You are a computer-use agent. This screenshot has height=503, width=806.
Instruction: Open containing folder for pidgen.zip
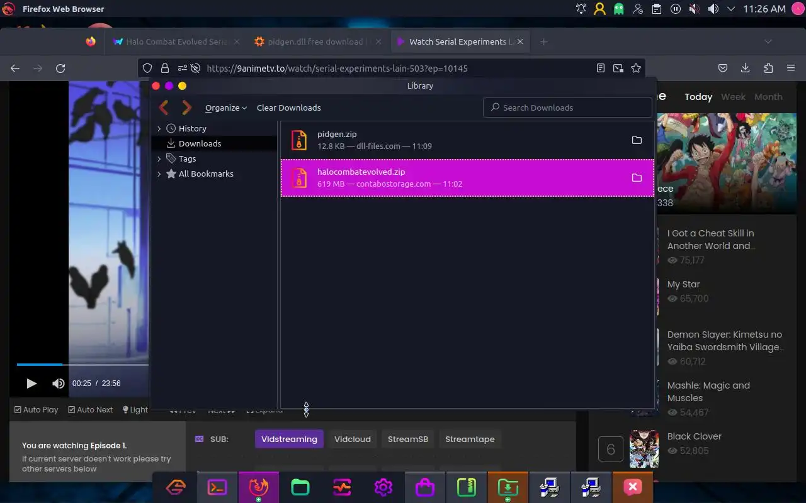(637, 140)
